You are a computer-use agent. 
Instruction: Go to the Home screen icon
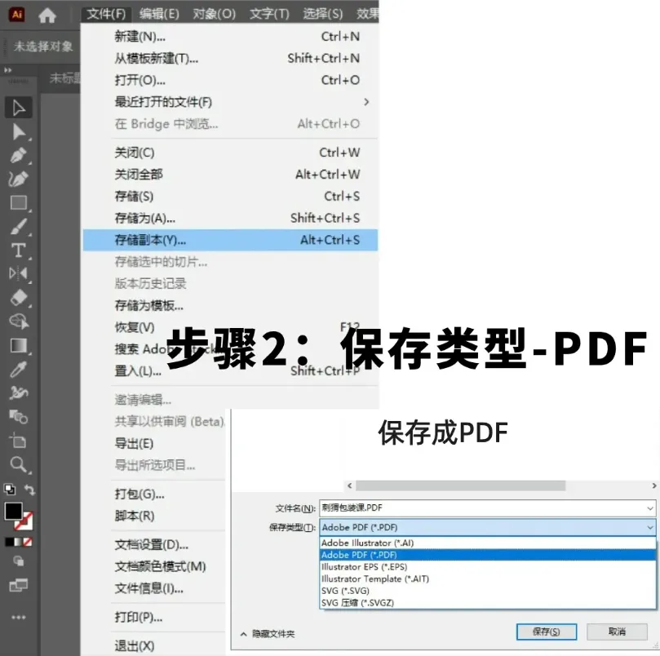(47, 16)
